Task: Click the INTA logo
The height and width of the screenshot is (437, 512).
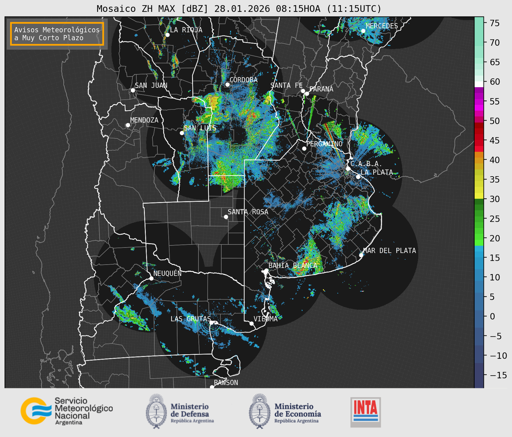Action: pos(366,412)
